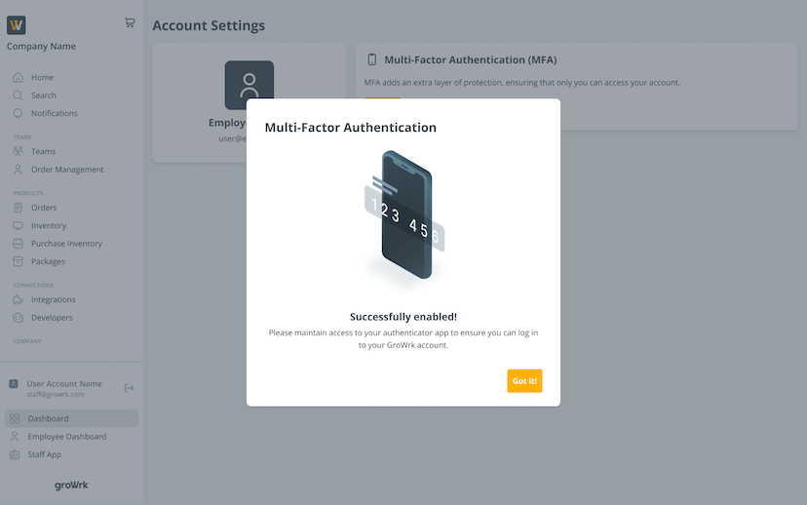Click the logout arrow icon

pyautogui.click(x=129, y=388)
